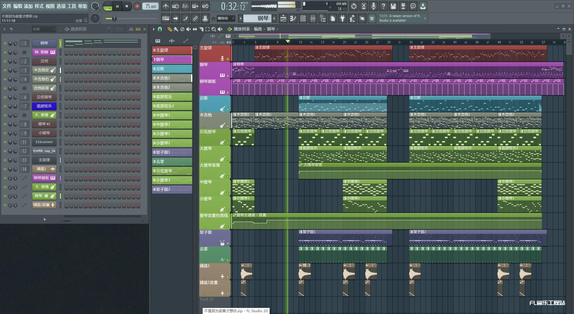Screen dimensions: 574x314
Task: Expand the pattern menu arrow left of 钢琴
Action: [240, 19]
